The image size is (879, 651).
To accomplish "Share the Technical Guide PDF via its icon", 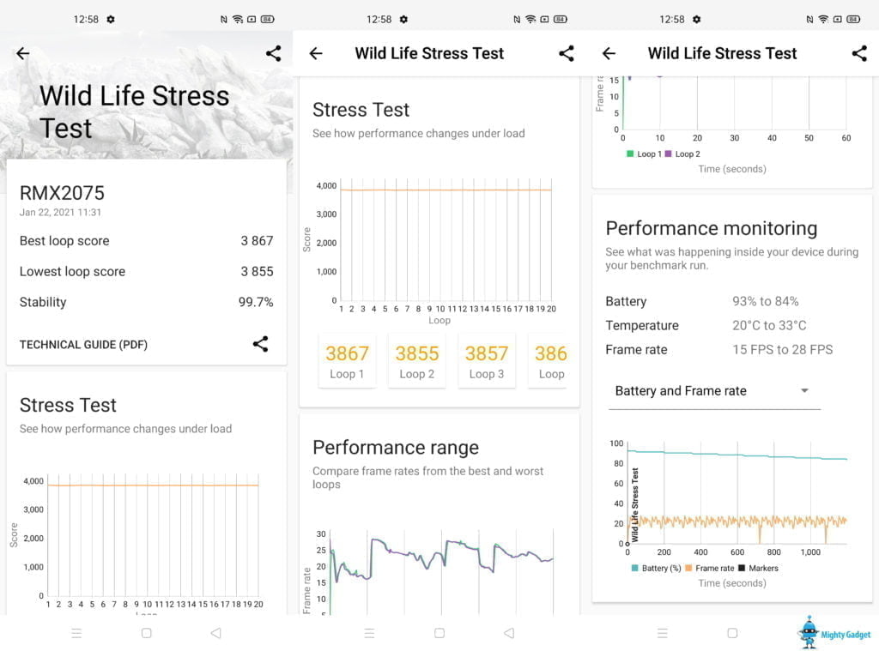I will pos(260,344).
